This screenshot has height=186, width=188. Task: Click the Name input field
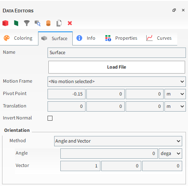pyautogui.click(x=117, y=52)
